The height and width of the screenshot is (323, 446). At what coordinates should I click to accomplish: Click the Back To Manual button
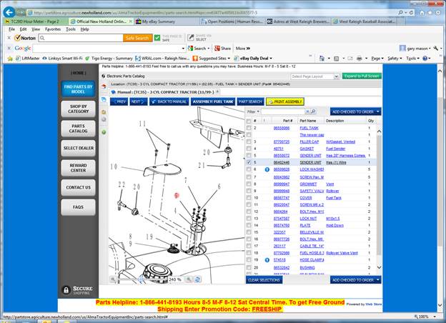[x=168, y=101]
